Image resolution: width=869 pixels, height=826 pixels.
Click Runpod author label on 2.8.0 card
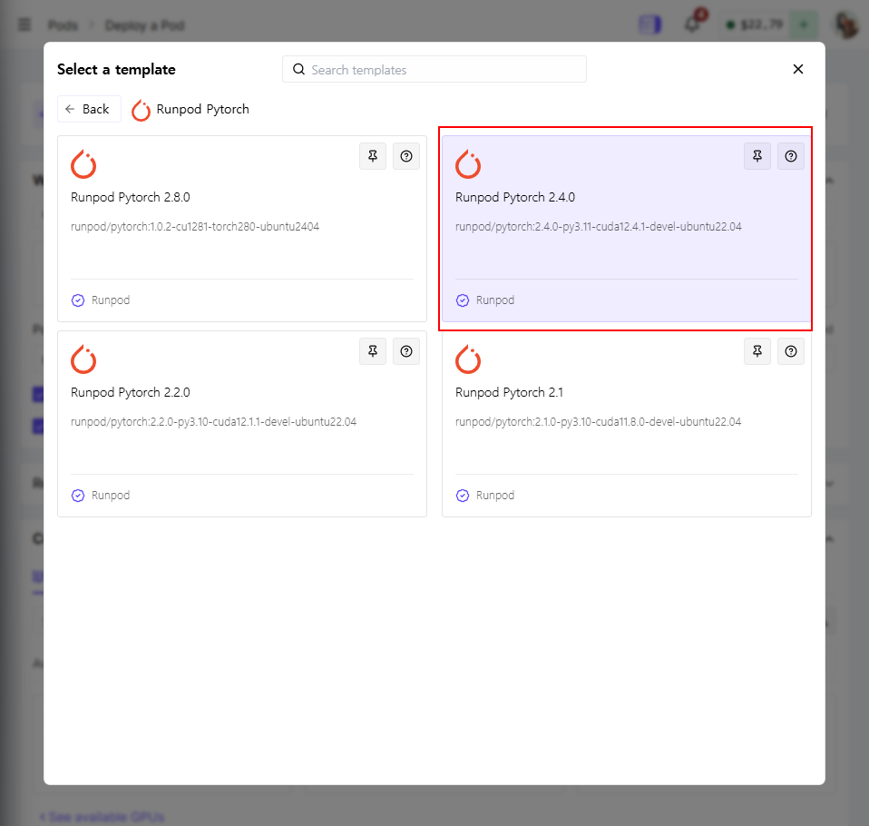pyautogui.click(x=111, y=300)
